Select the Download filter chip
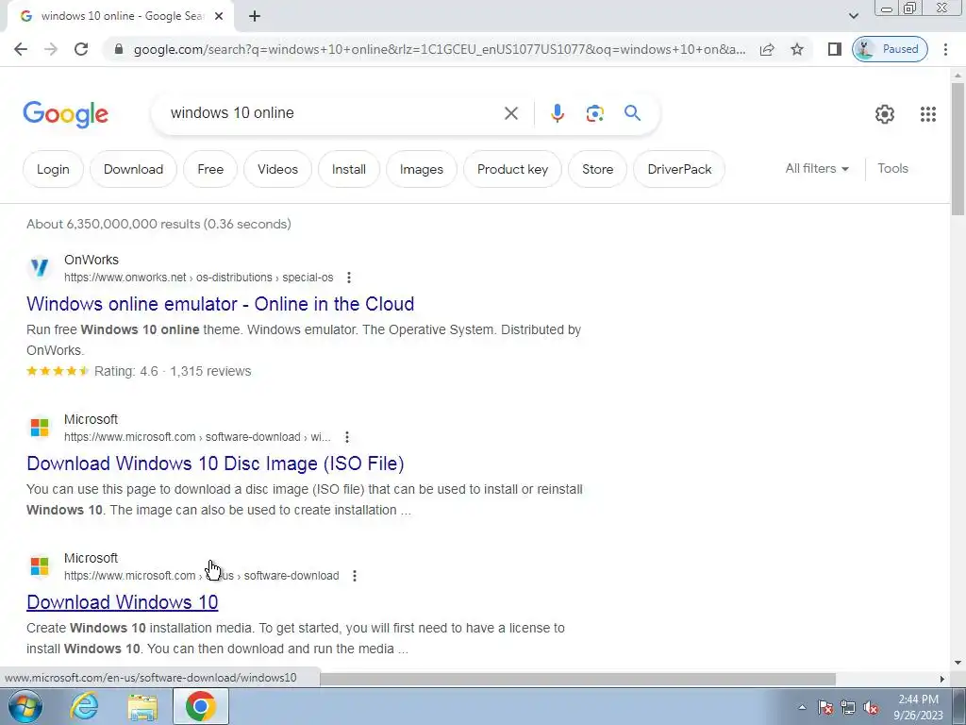The image size is (966, 725). (x=133, y=169)
